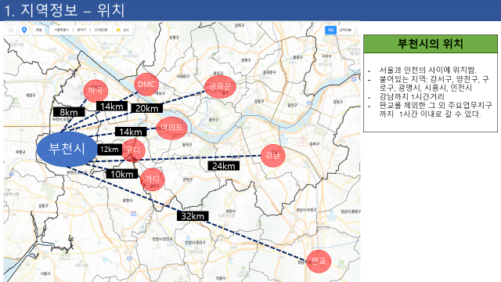This screenshot has height=282, width=501.
Task: Select the 14km label on the DMC line
Action: pyautogui.click(x=112, y=107)
